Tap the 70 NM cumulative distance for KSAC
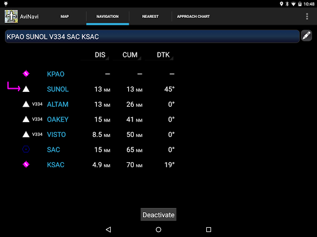Screen dimensions: 317x237 click(x=134, y=165)
